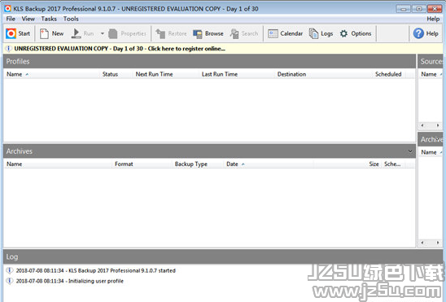The height and width of the screenshot is (302, 446).
Task: Select the 'KLS Backup 2017 Professional started' log entry
Action: (x=95, y=270)
